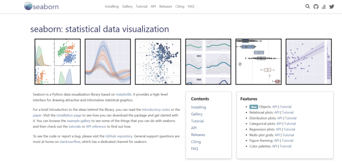Open the pairplot scatter thumbnail
Viewport: 342px width, 163px height.
pyautogui.click(x=57, y=62)
